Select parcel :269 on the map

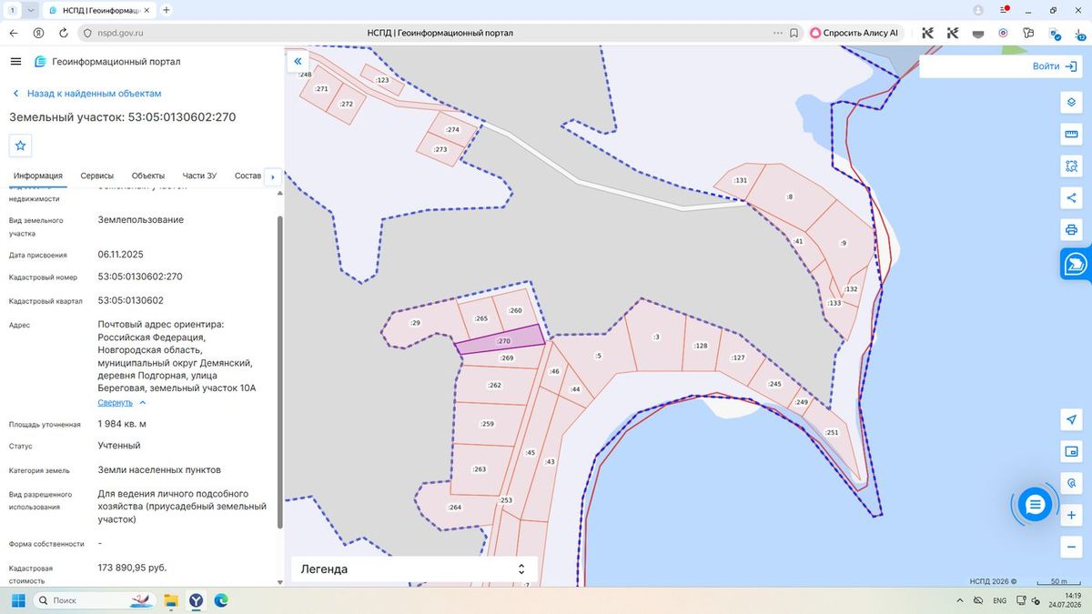(507, 358)
